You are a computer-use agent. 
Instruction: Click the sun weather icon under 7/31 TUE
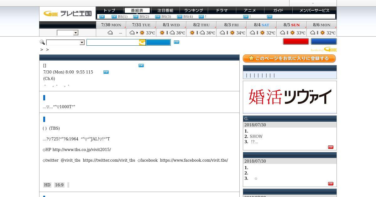142,33
